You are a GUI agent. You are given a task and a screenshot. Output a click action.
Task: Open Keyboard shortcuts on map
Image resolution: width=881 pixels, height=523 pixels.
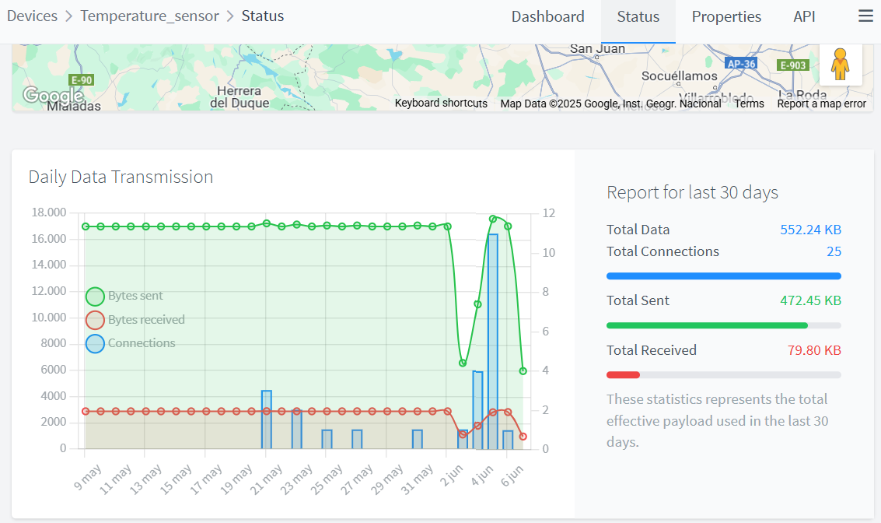point(441,104)
